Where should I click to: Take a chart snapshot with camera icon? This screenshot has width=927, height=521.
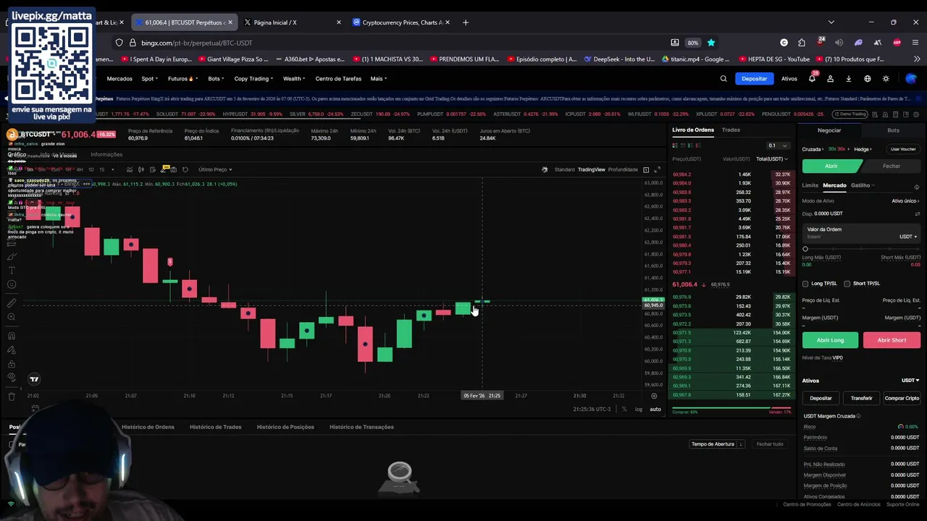click(x=174, y=169)
